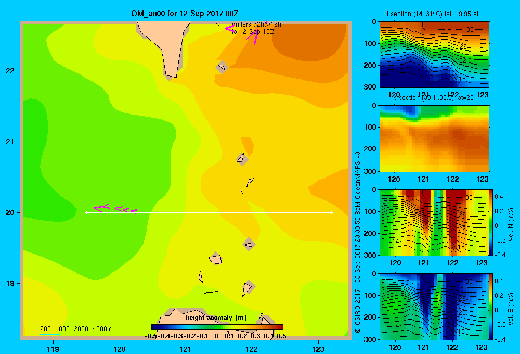Viewport: 520px width, 354px height.
Task: Click the magenta drifter arrowhead left of 'drifters' text
Action: click(x=229, y=29)
